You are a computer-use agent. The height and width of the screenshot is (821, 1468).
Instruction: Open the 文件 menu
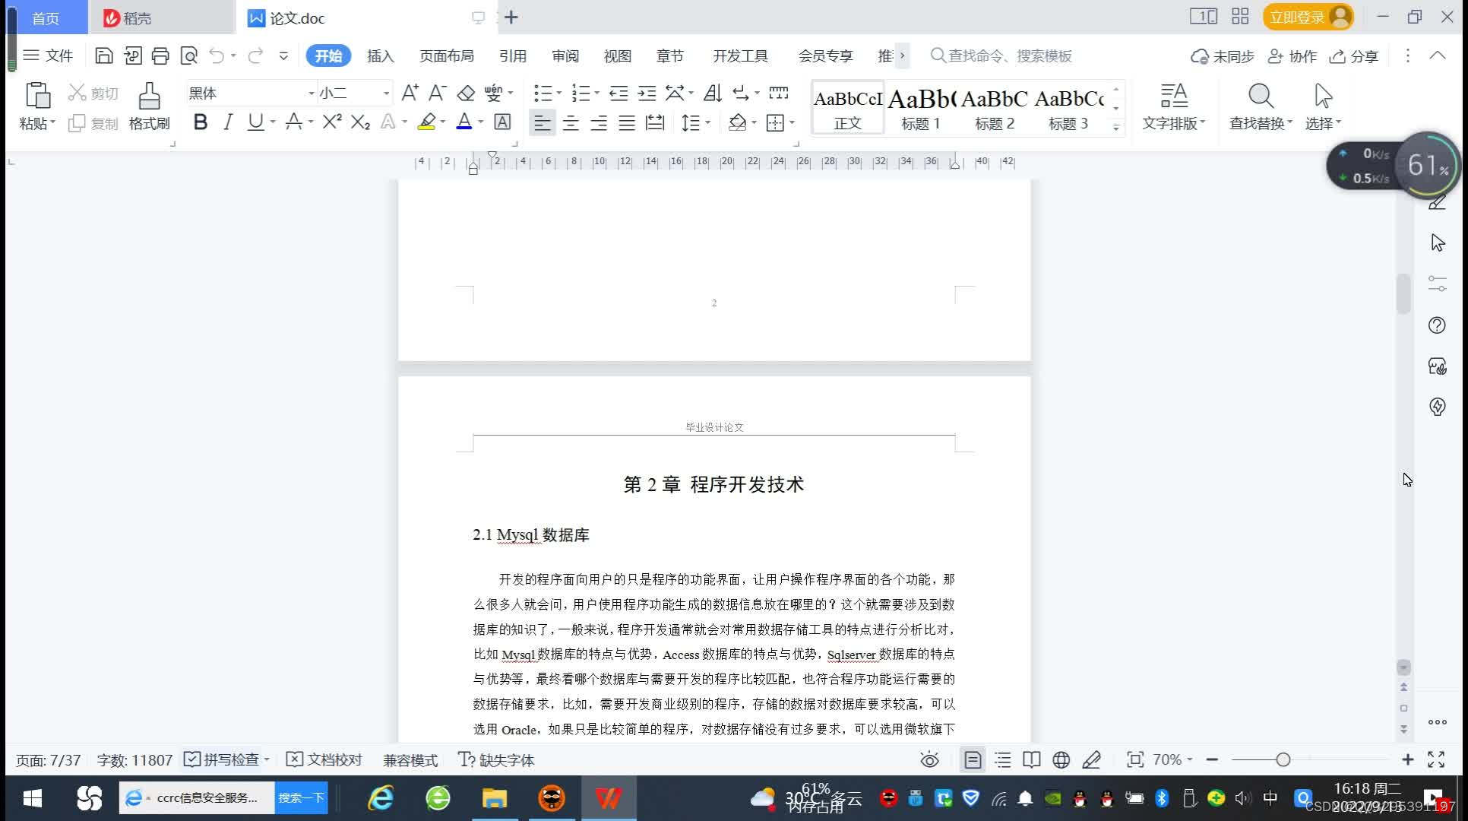click(48, 55)
